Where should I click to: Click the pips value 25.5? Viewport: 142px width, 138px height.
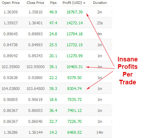(53, 45)
